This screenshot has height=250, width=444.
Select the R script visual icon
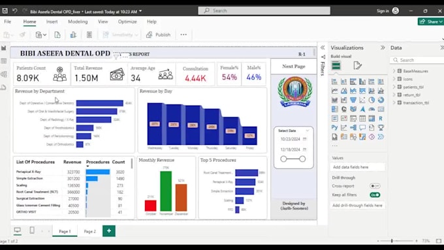coord(381,118)
